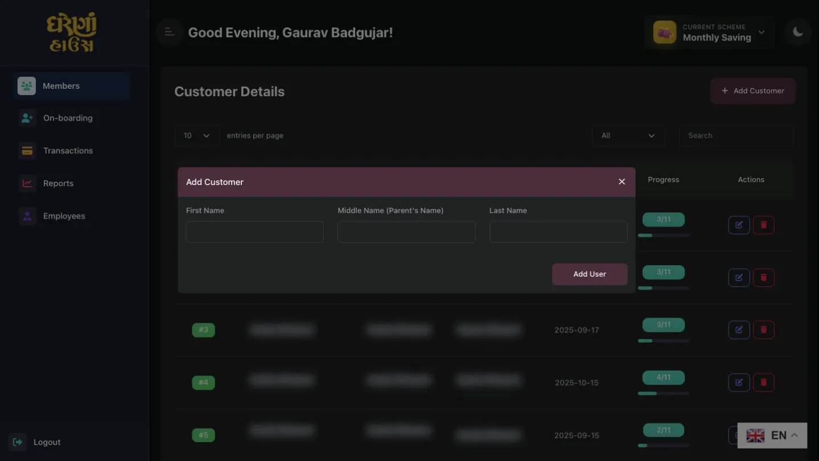819x461 pixels.
Task: Open the All filter dropdown
Action: [x=628, y=136]
